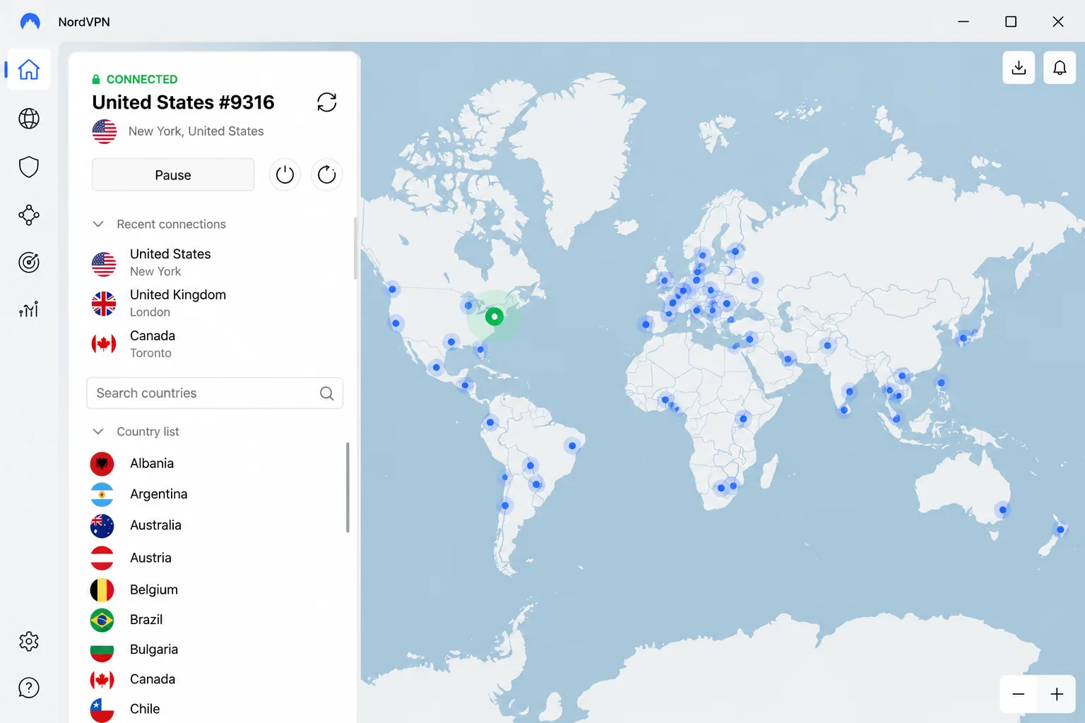Click the NordVPN logo in title bar
The width and height of the screenshot is (1085, 723).
(x=30, y=22)
